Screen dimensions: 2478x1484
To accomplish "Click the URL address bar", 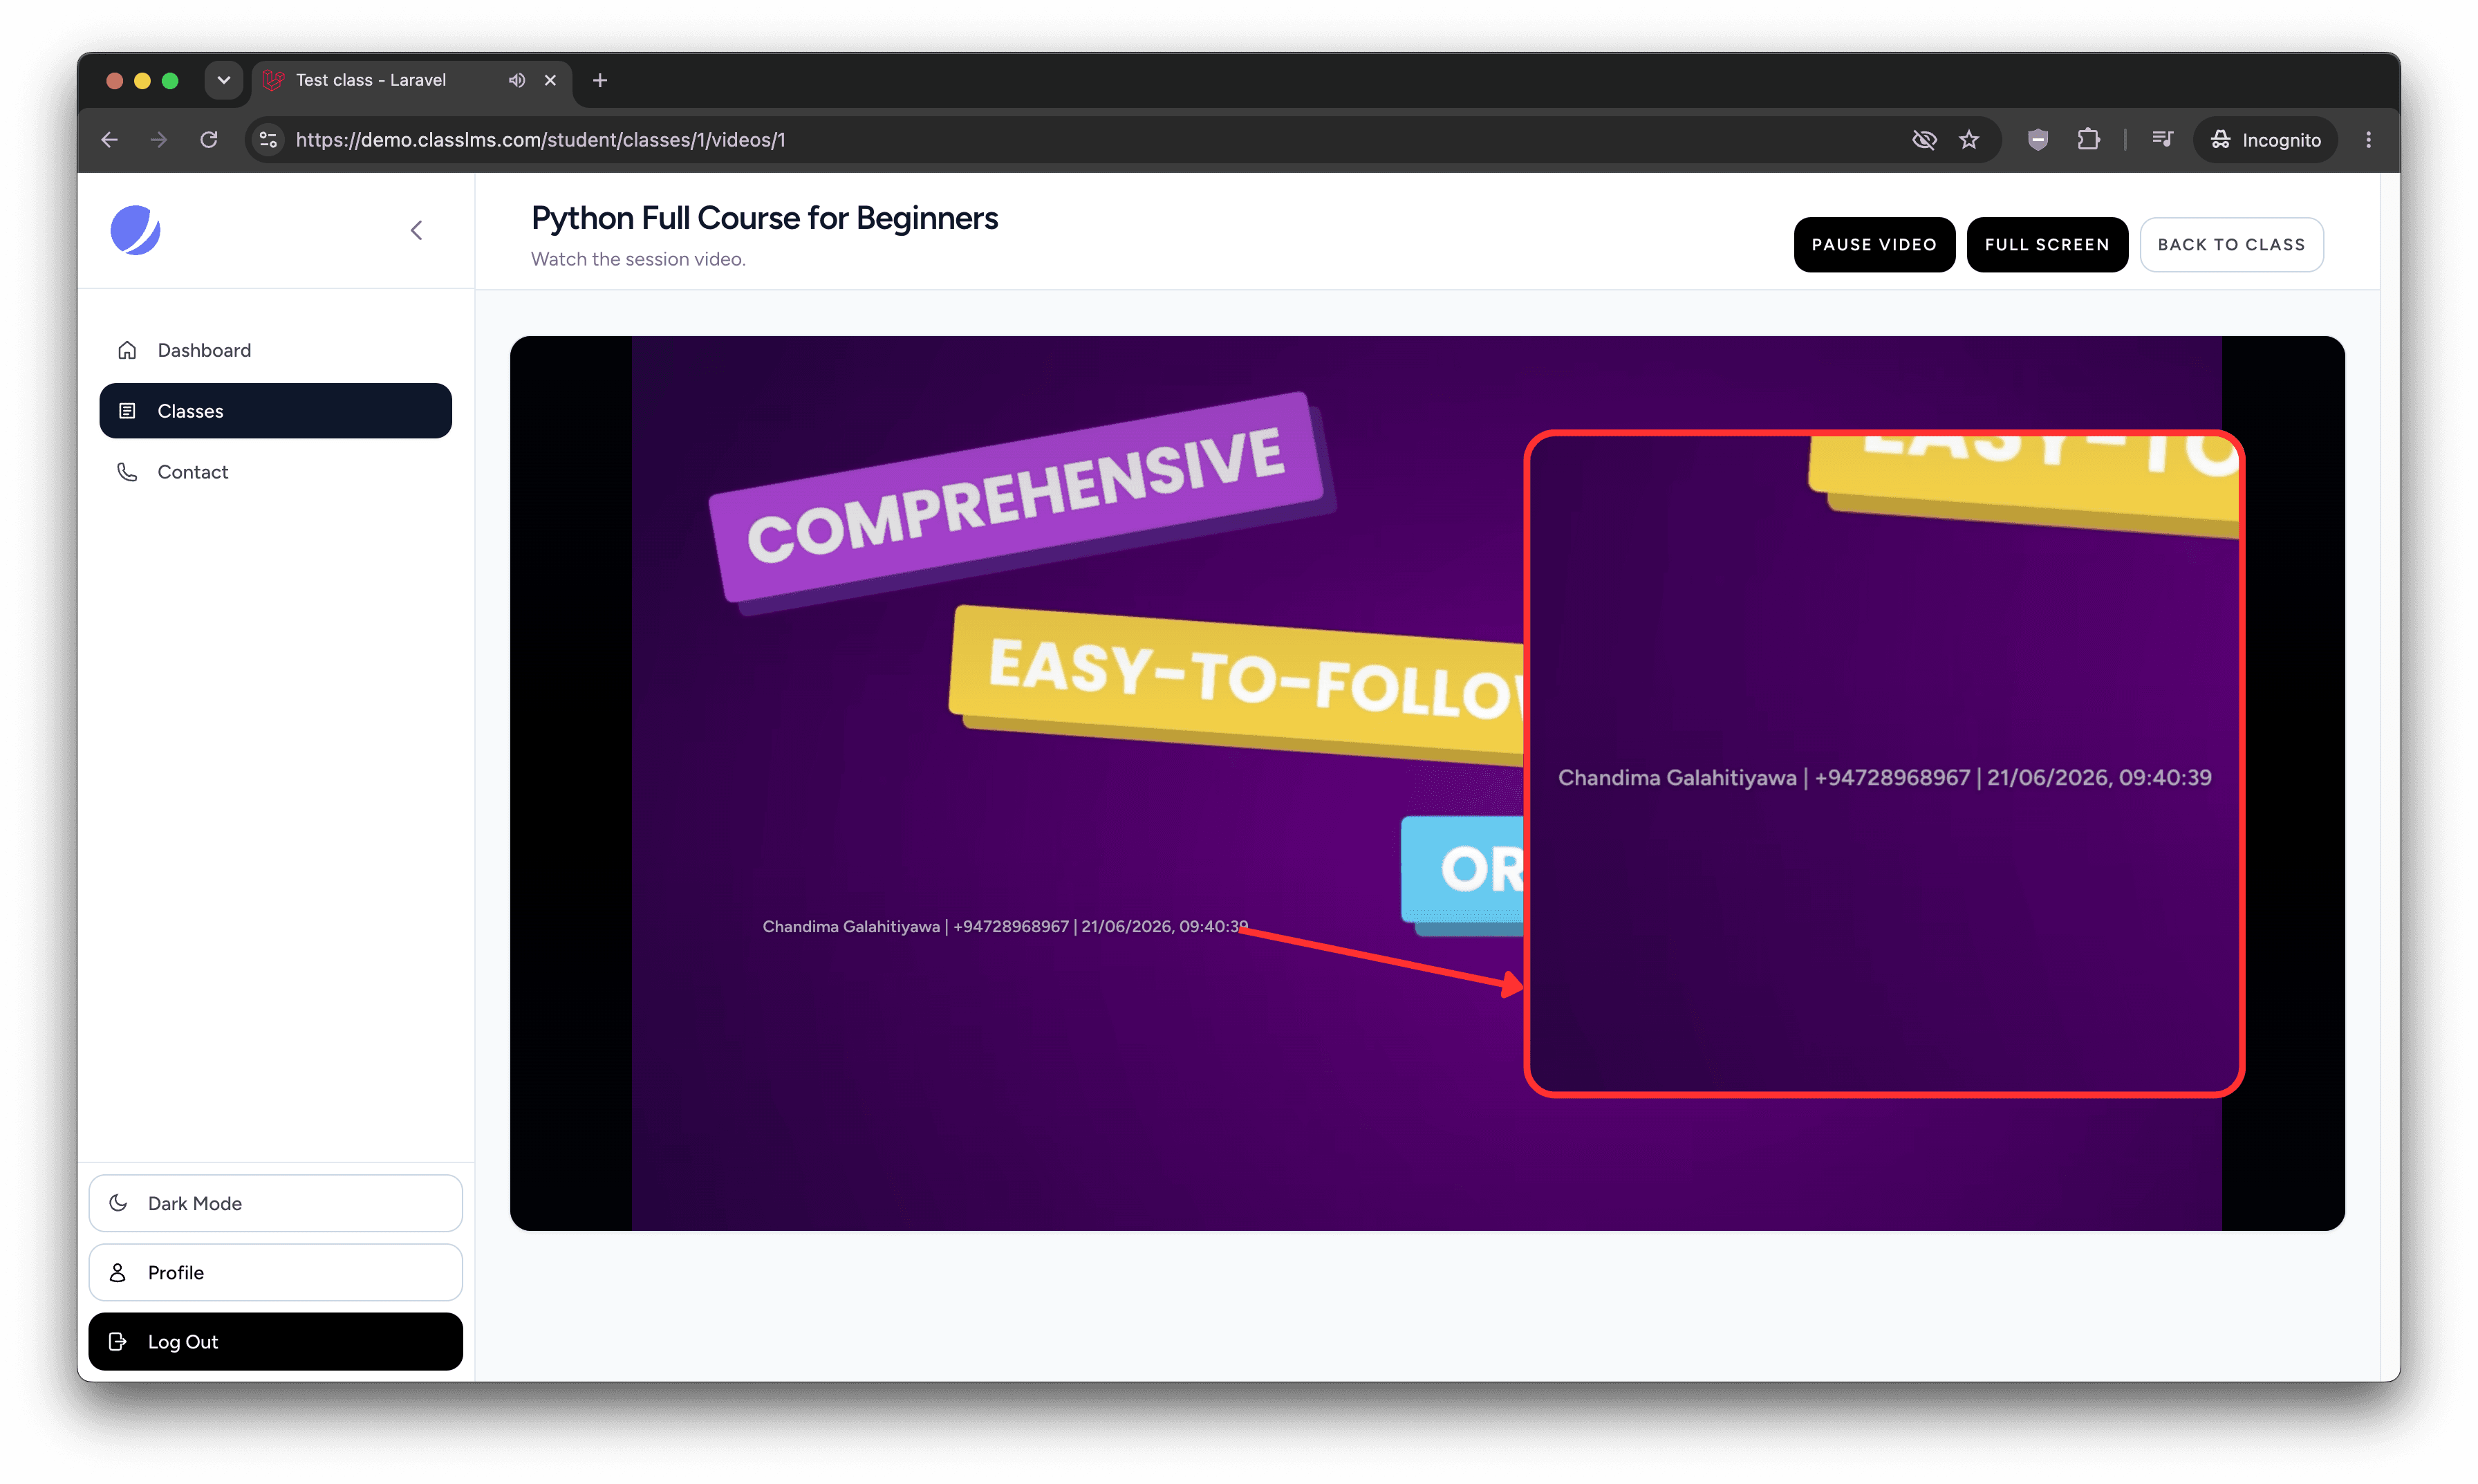I will pos(1090,140).
